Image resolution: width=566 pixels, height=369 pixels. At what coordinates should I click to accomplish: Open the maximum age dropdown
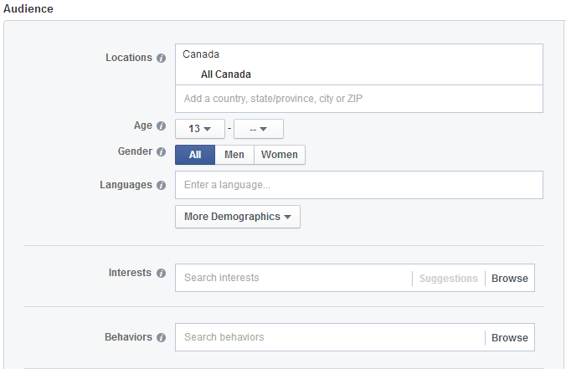point(259,129)
